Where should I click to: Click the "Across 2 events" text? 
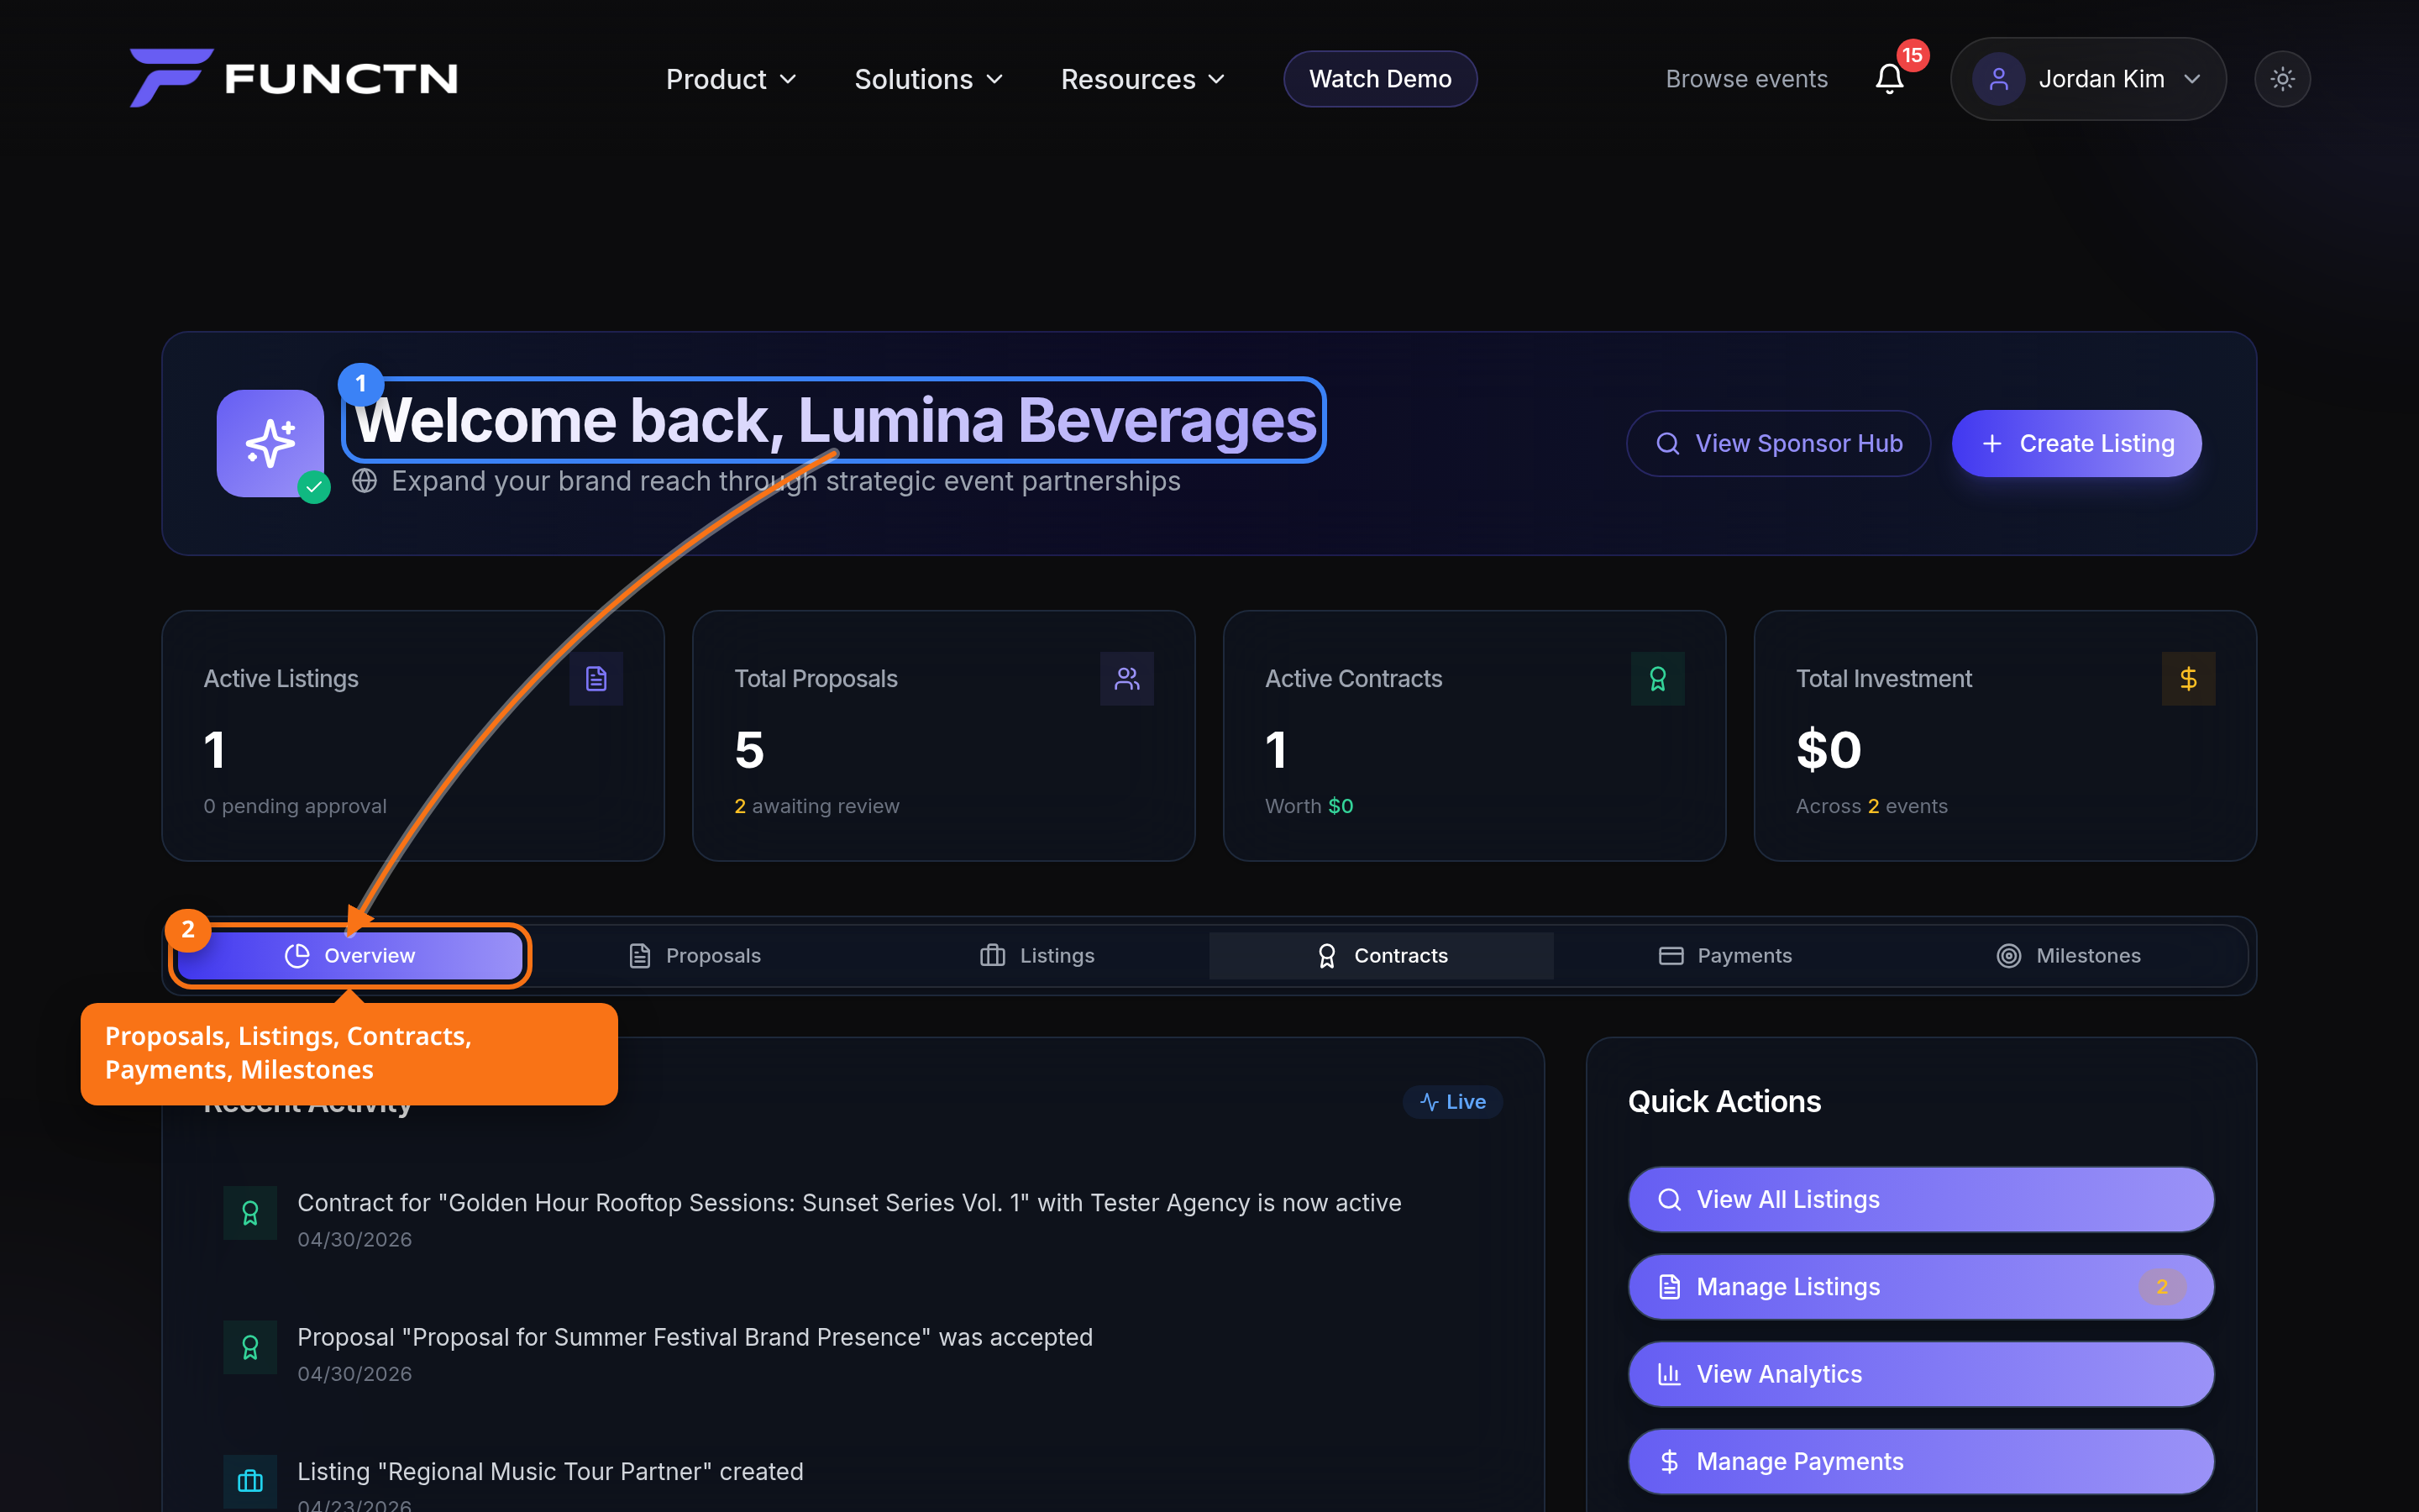(1871, 806)
